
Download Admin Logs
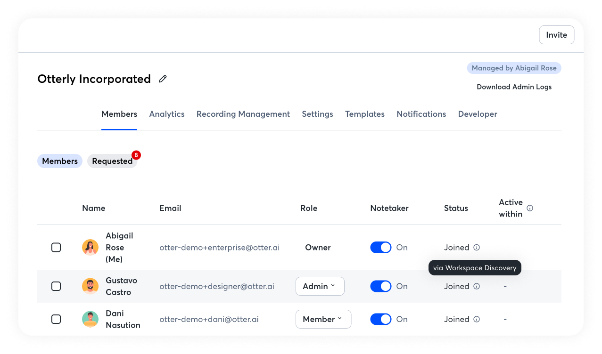coord(514,87)
